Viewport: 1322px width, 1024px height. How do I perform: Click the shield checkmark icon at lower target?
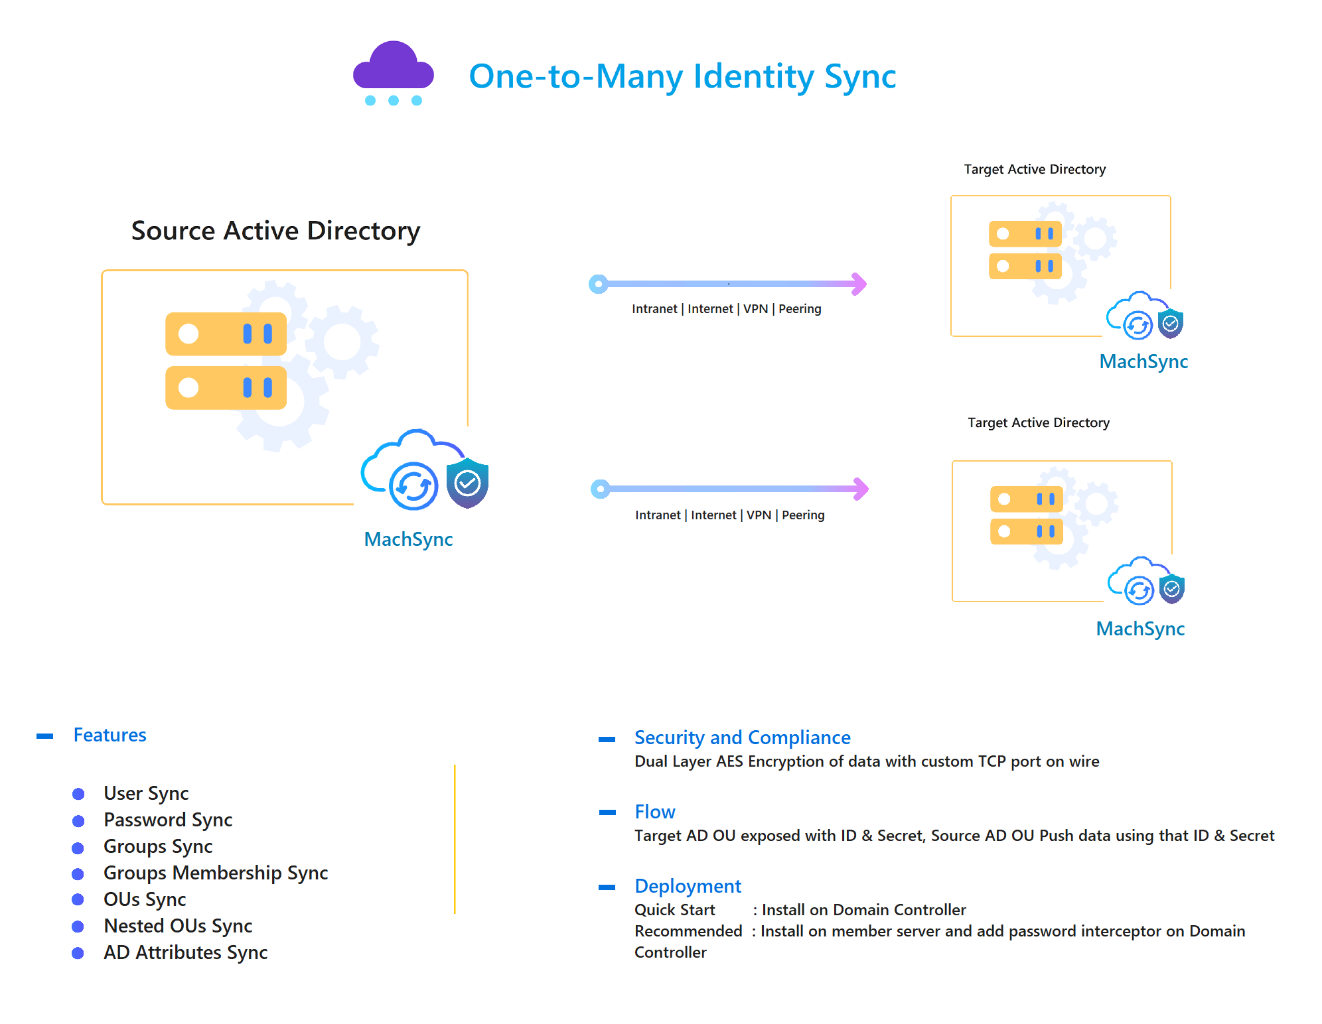click(1172, 589)
